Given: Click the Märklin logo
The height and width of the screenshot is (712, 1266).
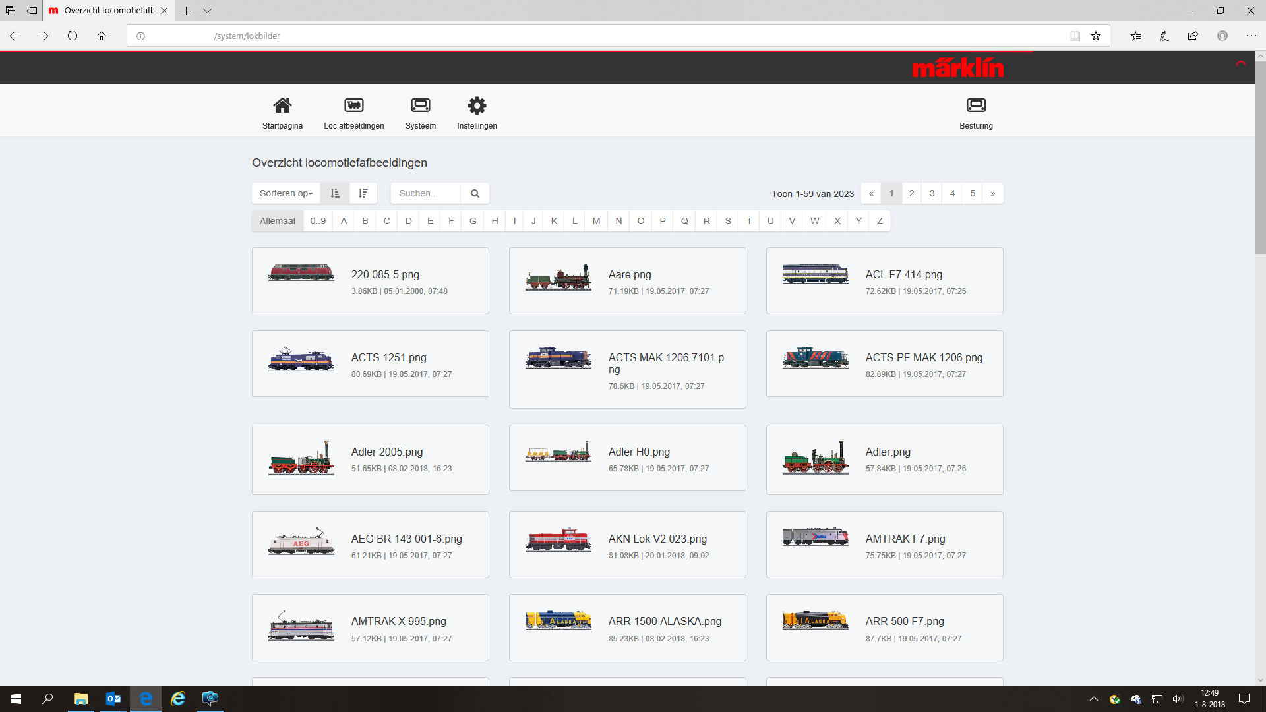Looking at the screenshot, I should 957,67.
